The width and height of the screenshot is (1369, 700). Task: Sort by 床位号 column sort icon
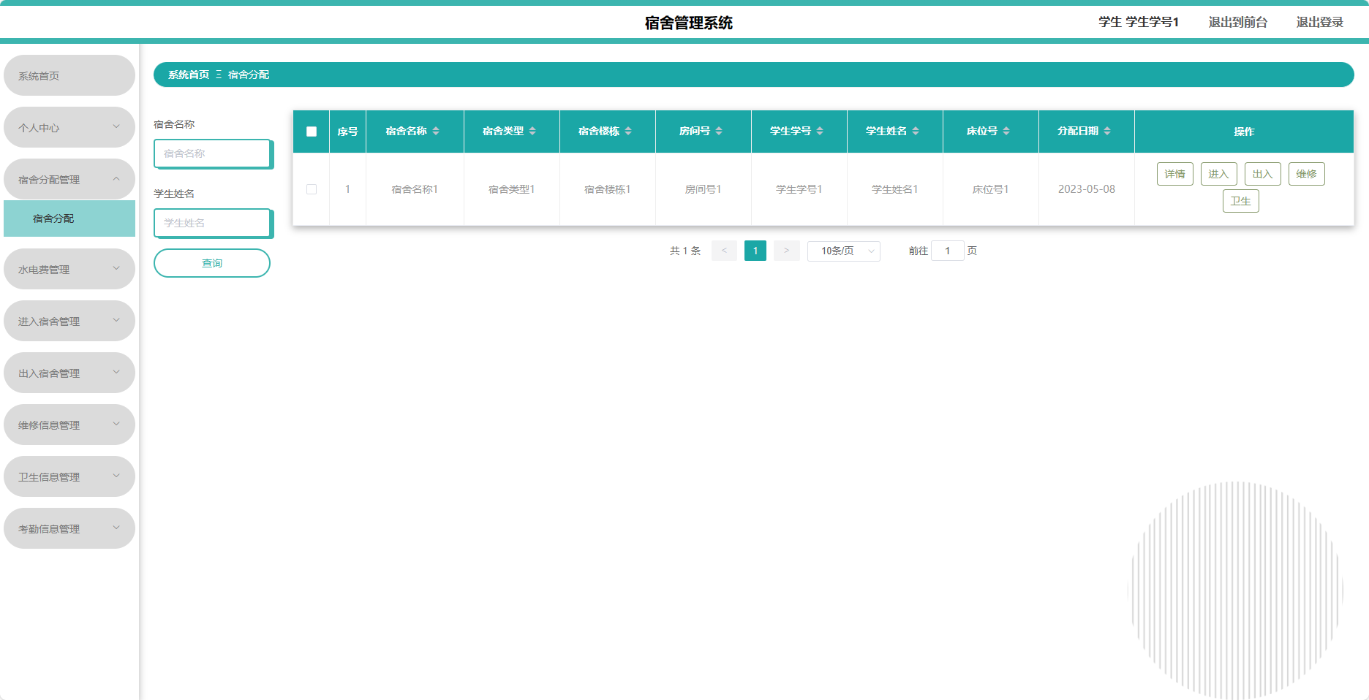[x=1006, y=131]
